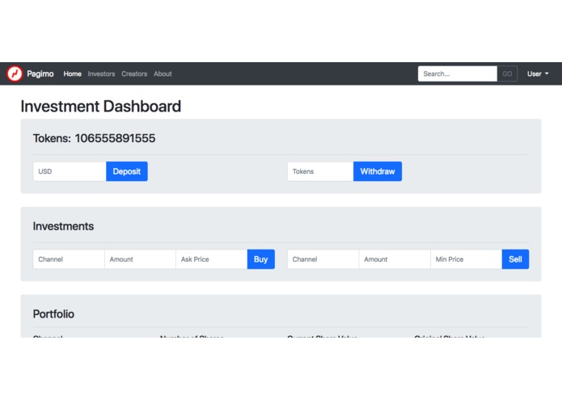Click the Investment Dashboard heading
This screenshot has height=399, width=562.
point(101,107)
